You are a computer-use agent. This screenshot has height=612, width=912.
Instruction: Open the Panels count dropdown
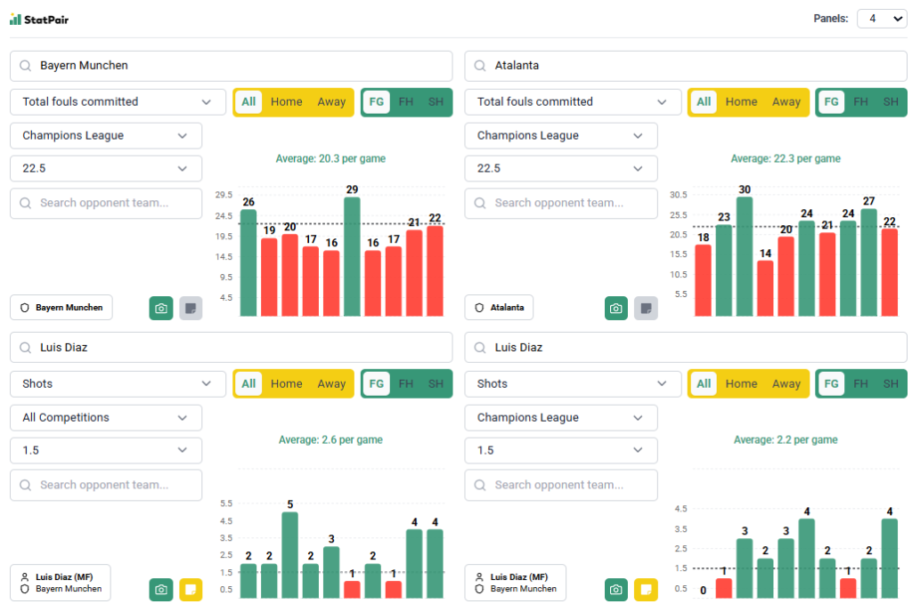(x=881, y=19)
